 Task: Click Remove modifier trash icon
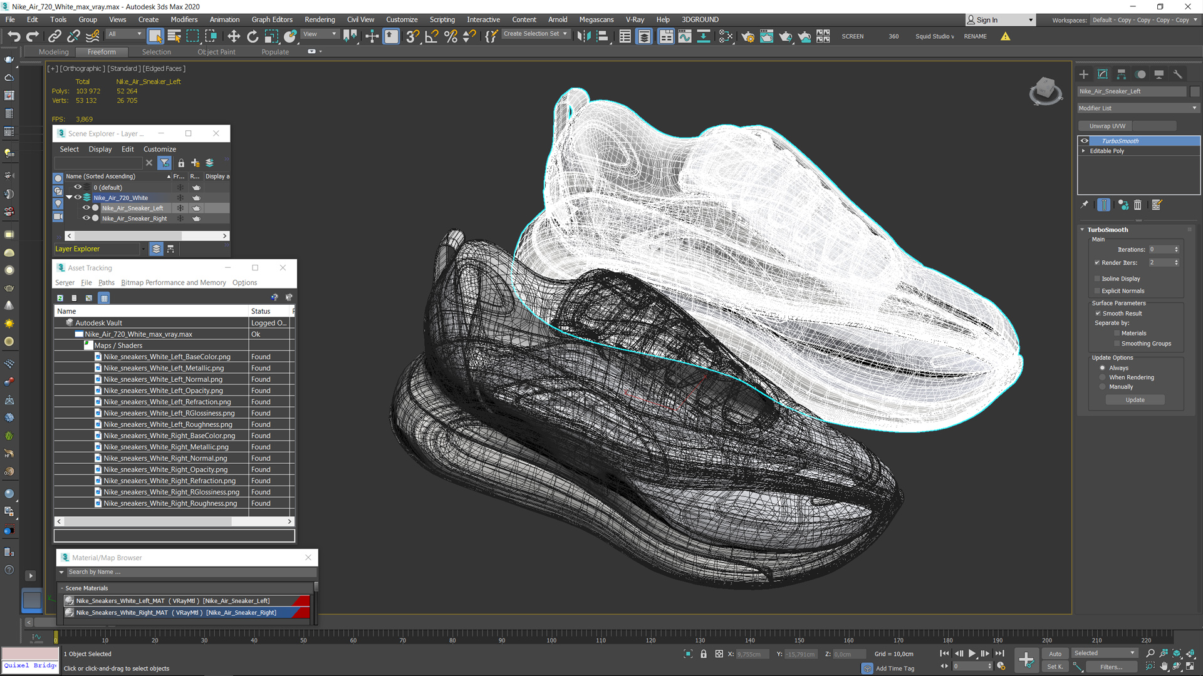[1138, 205]
